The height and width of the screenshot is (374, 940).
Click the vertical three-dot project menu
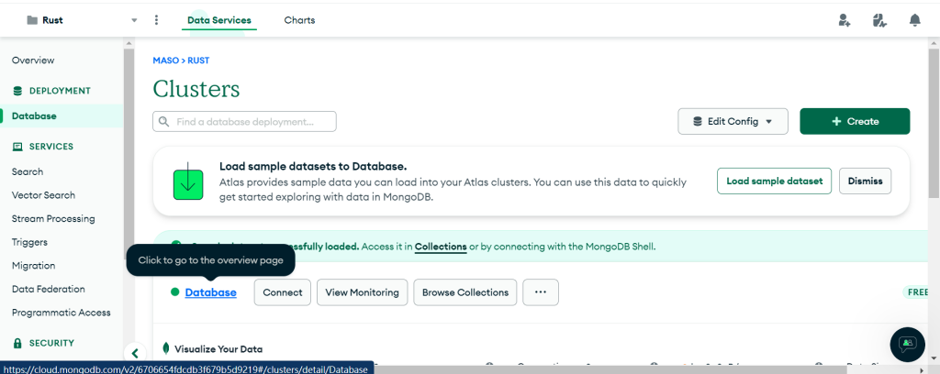[156, 20]
